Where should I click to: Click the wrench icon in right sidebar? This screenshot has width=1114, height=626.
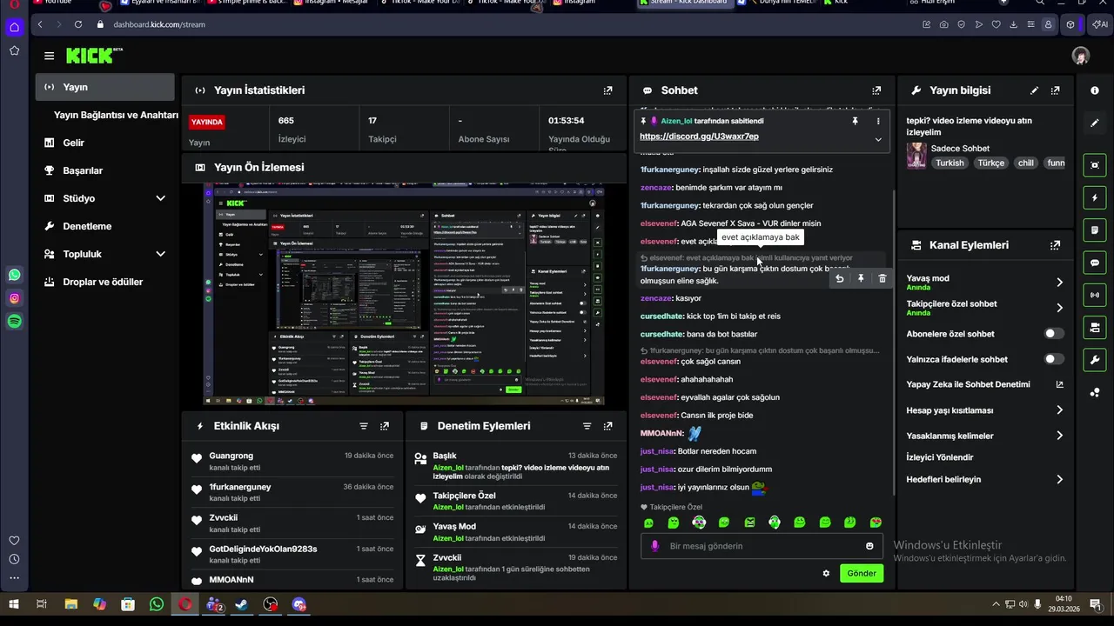click(x=1095, y=360)
